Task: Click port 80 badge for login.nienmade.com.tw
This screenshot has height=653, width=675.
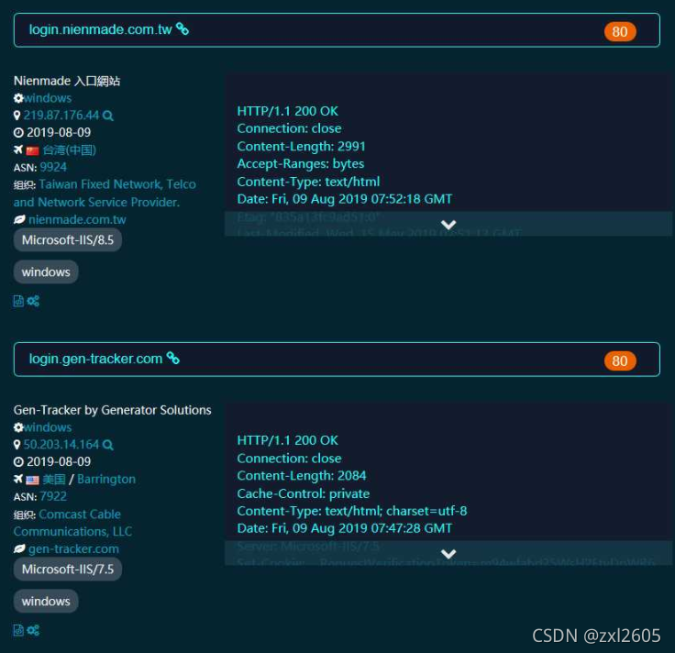Action: tap(620, 31)
